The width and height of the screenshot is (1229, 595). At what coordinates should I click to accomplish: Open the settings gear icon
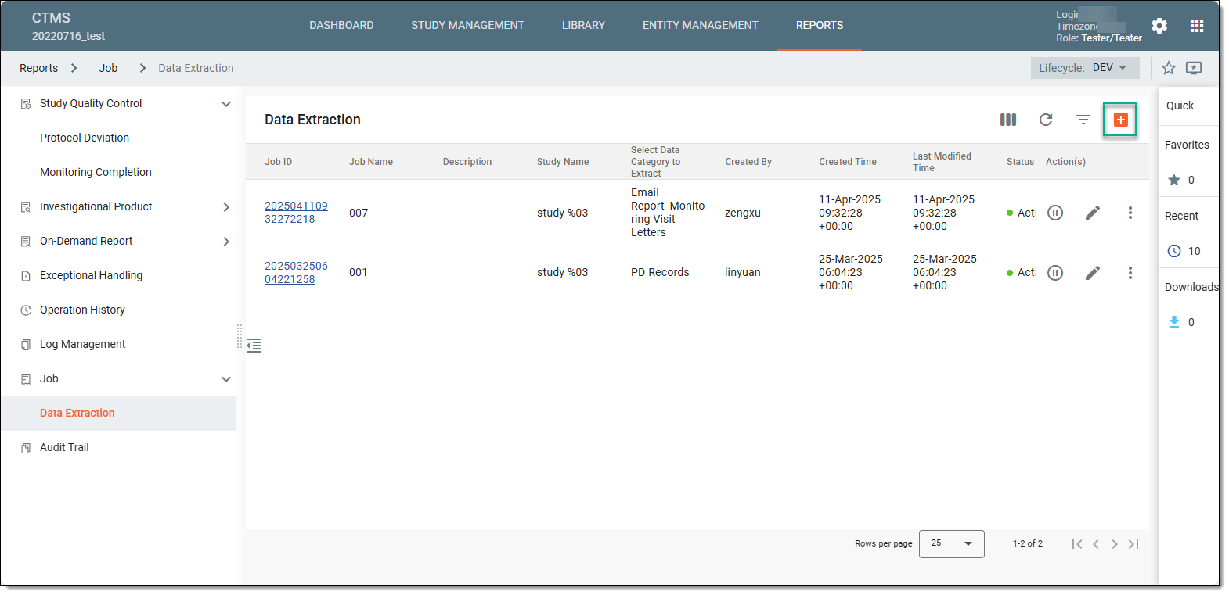coord(1159,26)
